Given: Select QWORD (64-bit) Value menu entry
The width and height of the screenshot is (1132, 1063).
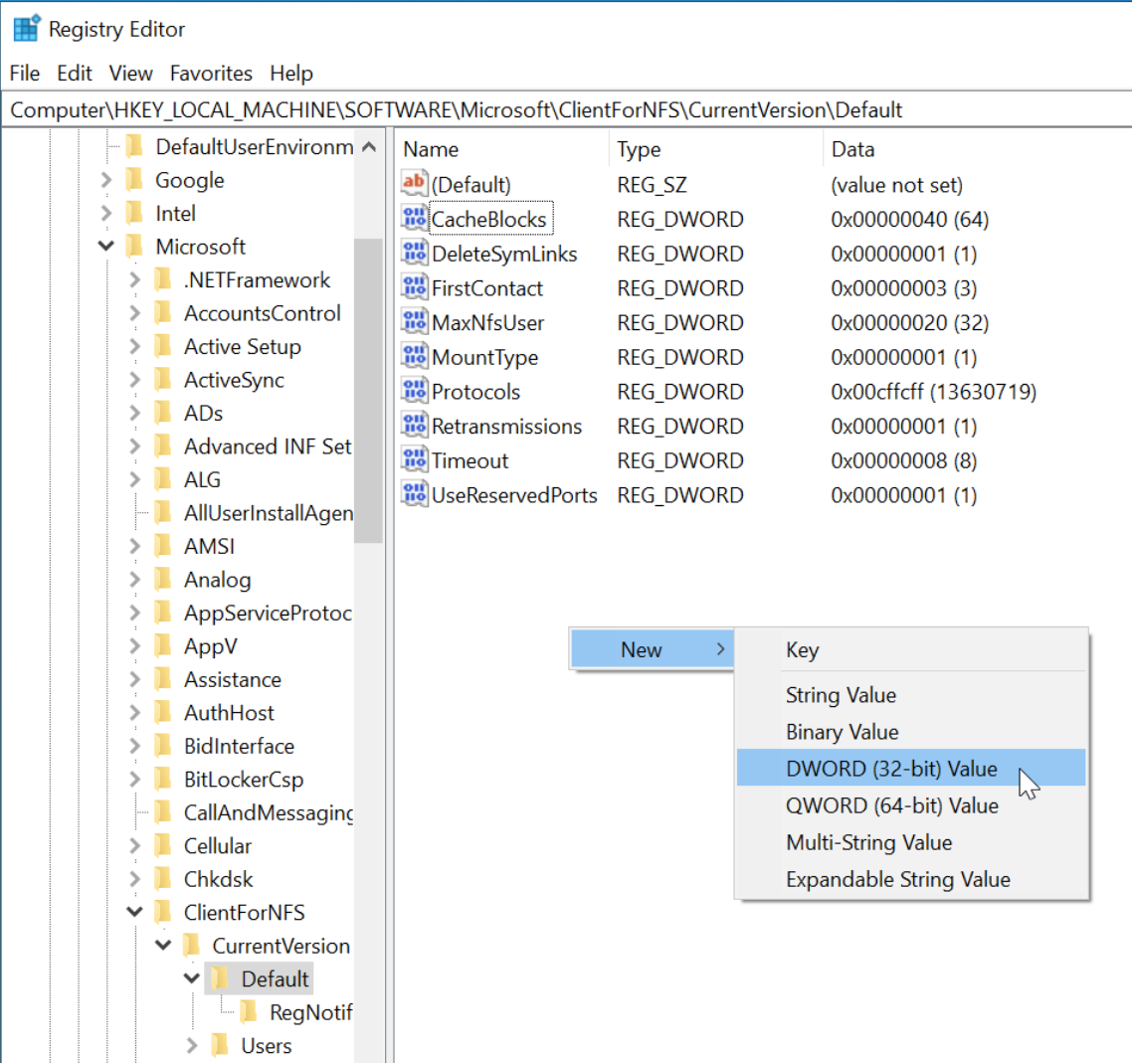Looking at the screenshot, I should (x=891, y=805).
